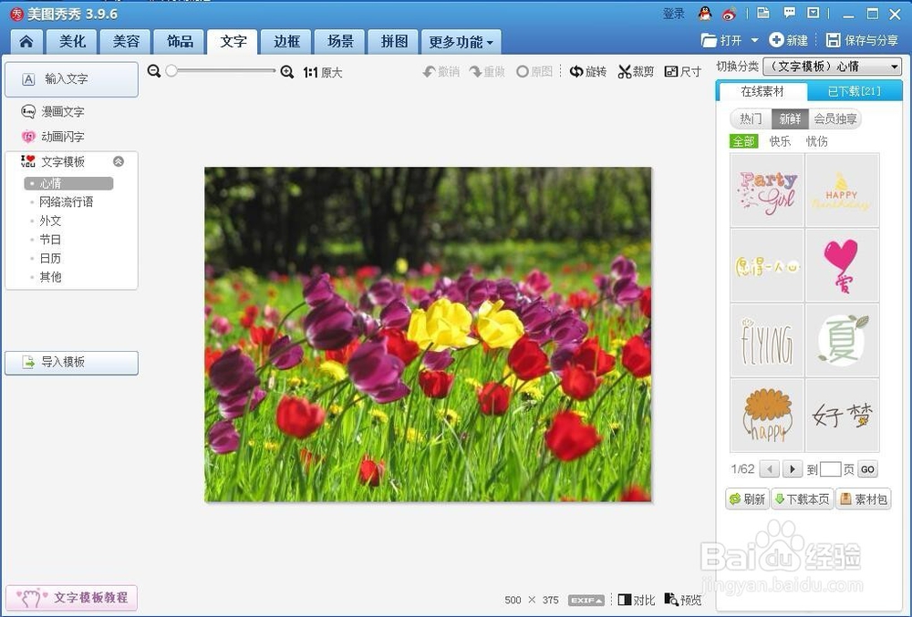Open the 切换分类 category dropdown
The image size is (912, 617).
pyautogui.click(x=832, y=66)
